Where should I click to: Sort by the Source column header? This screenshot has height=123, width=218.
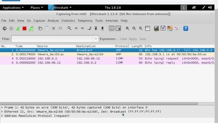pos(56,46)
